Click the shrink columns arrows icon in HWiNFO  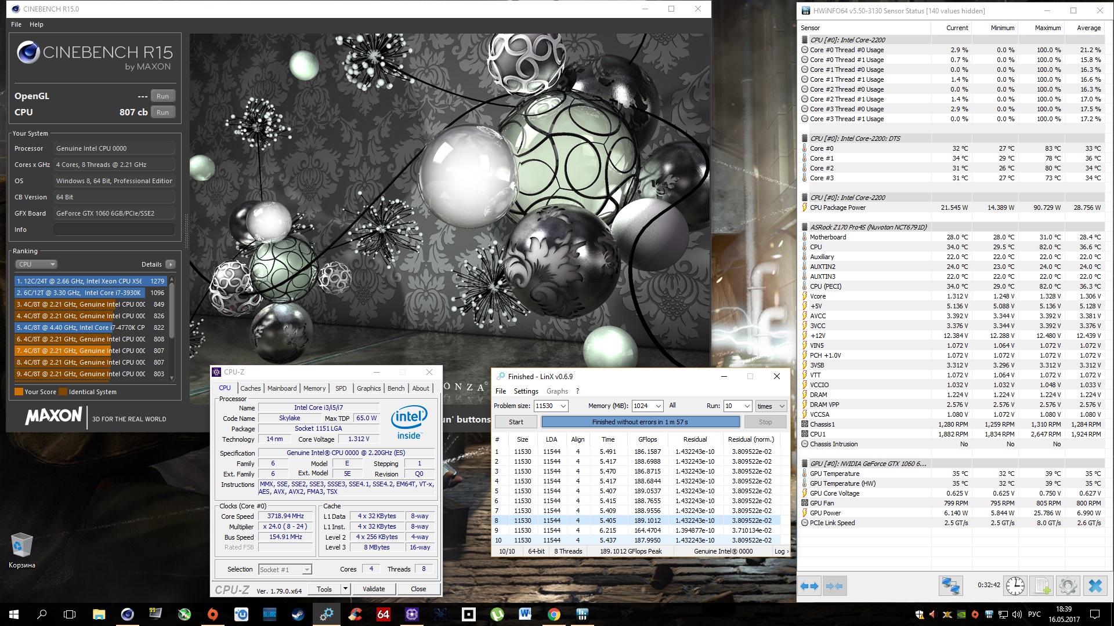pos(834,586)
